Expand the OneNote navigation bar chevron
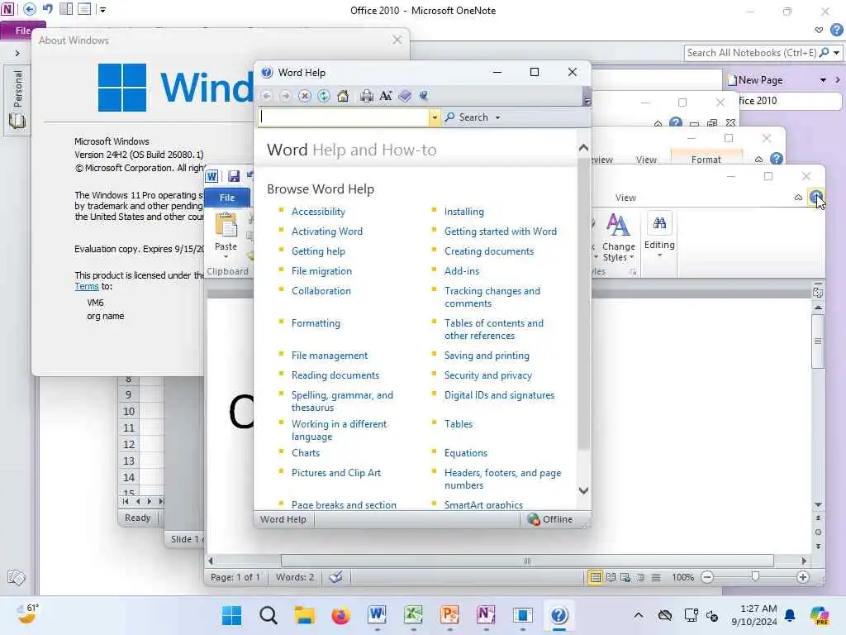Image resolution: width=846 pixels, height=635 pixels. click(x=17, y=53)
